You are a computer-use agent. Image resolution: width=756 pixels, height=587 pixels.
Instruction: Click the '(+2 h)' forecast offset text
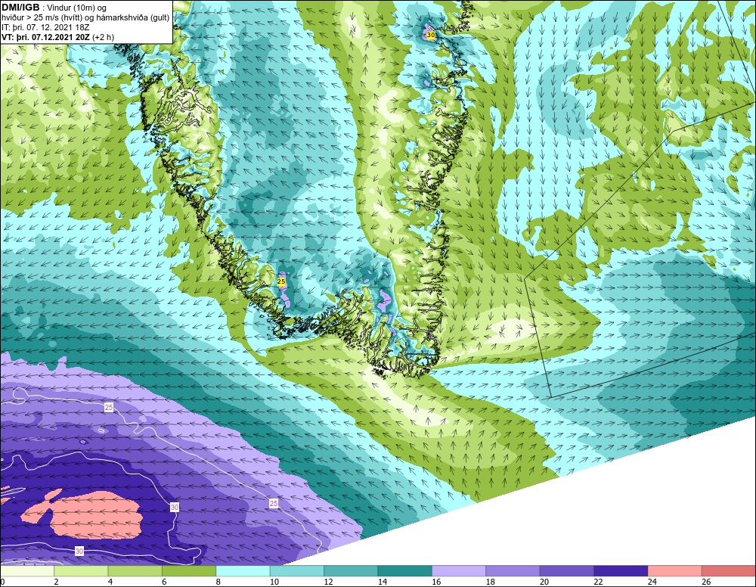(103, 37)
